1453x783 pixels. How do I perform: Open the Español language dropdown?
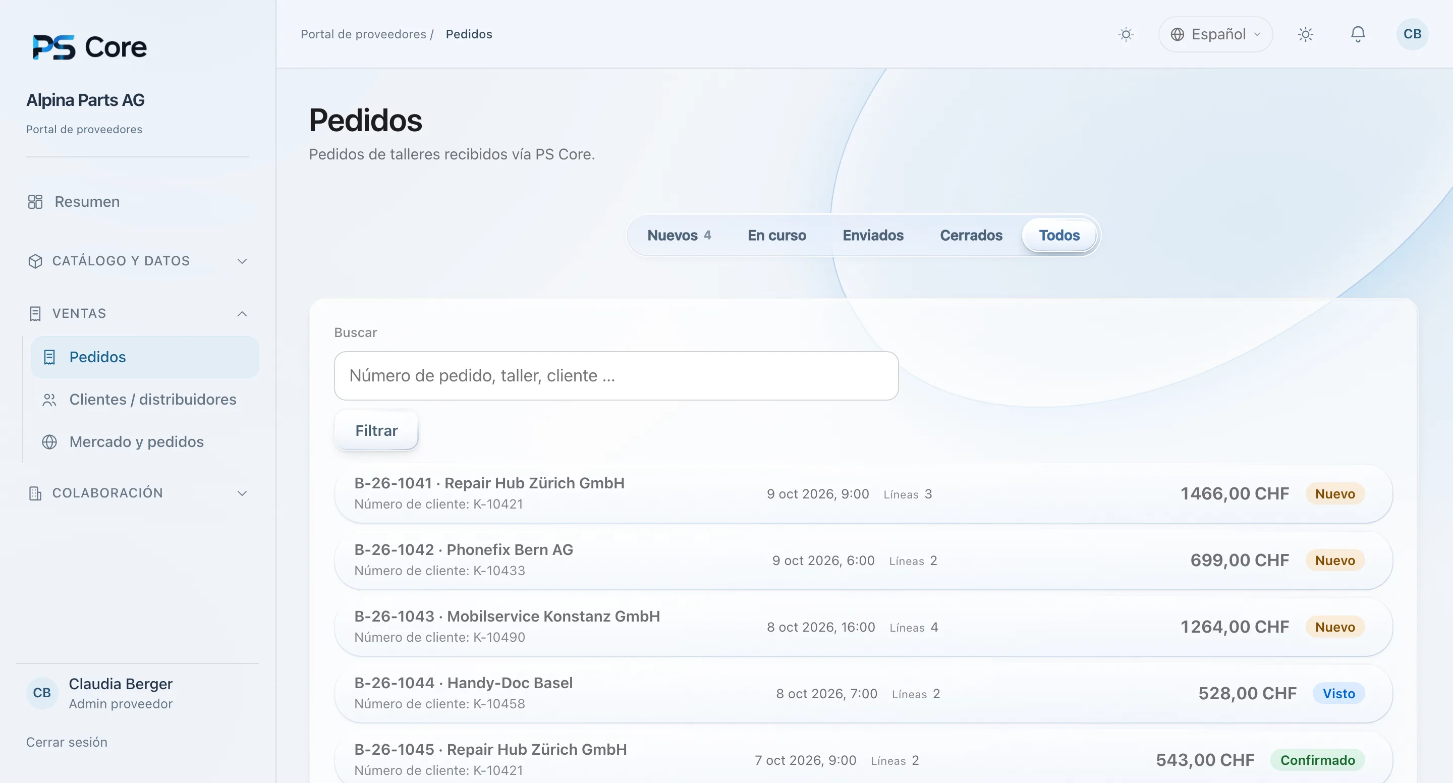pos(1215,34)
